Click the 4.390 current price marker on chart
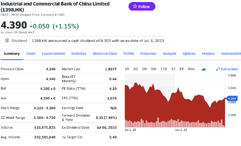Viewport: 241px width, 146px height. click(x=232, y=99)
